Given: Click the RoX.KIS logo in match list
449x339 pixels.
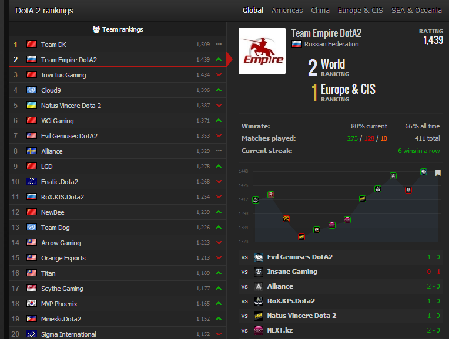Looking at the screenshot, I should [x=259, y=301].
